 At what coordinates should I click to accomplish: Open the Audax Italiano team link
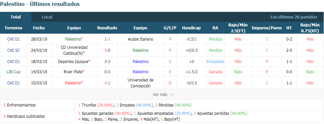tap(140, 39)
